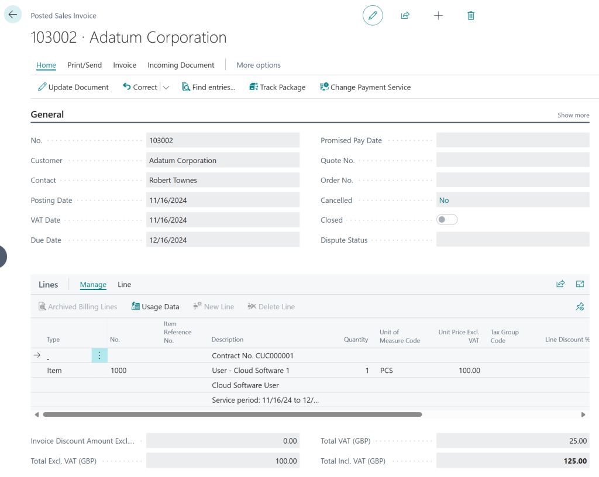Viewport: 599px width, 477px height.
Task: Open the Correct dropdown arrow
Action: (x=166, y=88)
